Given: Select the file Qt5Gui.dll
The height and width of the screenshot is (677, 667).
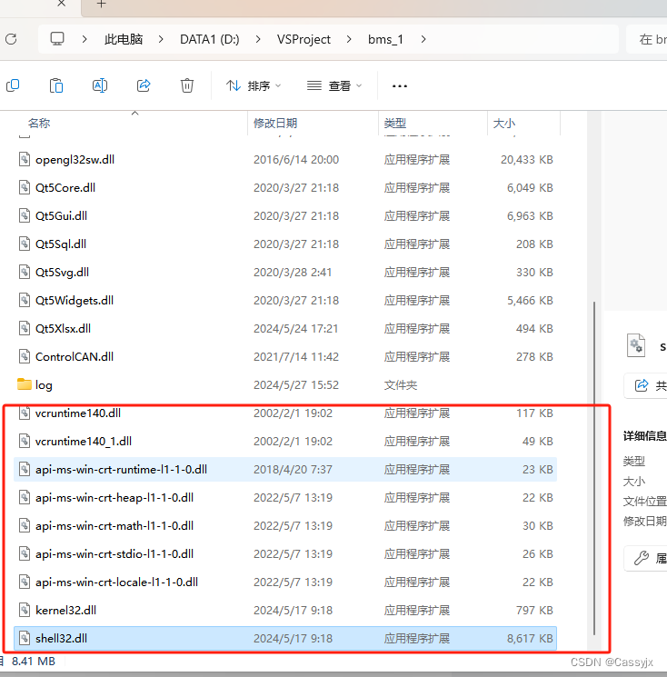Looking at the screenshot, I should pyautogui.click(x=285, y=216).
